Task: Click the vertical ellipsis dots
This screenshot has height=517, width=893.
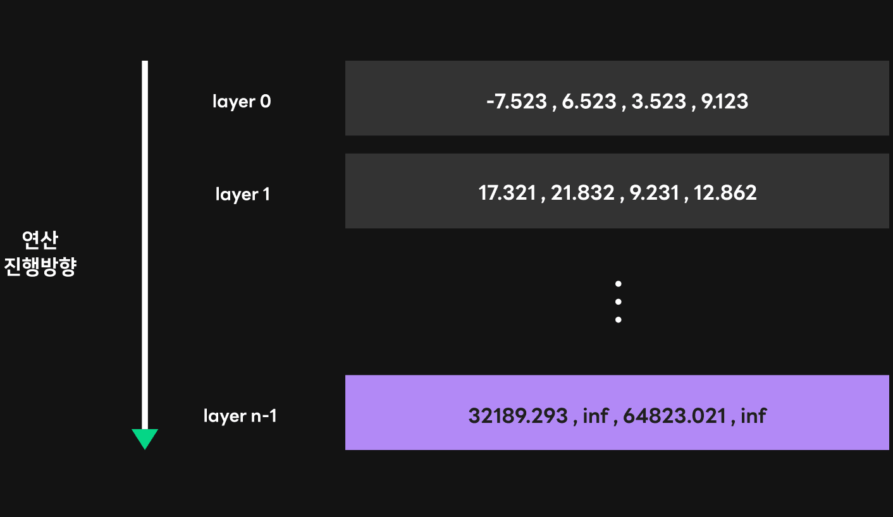Action: tap(618, 301)
